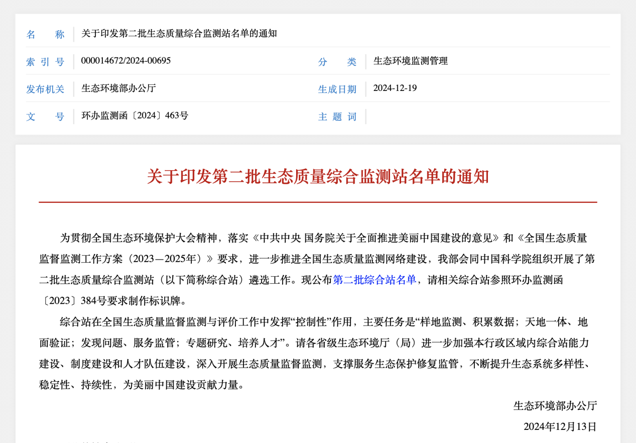Open the 第二批综合站名单 hyperlink
This screenshot has height=443, width=636.
[374, 280]
